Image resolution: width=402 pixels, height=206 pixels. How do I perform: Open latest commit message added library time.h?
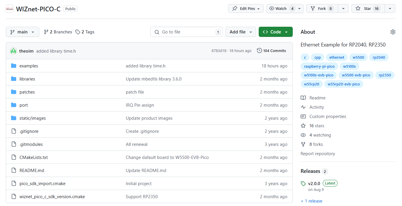(x=56, y=51)
